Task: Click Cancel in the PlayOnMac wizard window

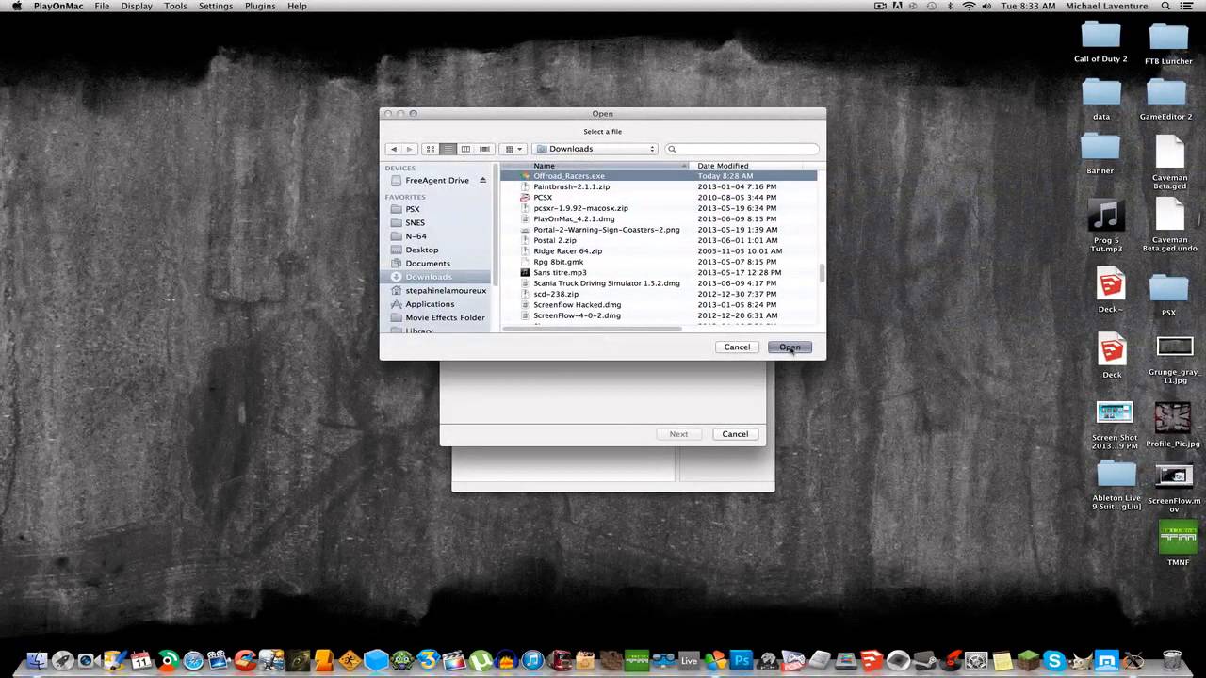Action: tap(735, 434)
